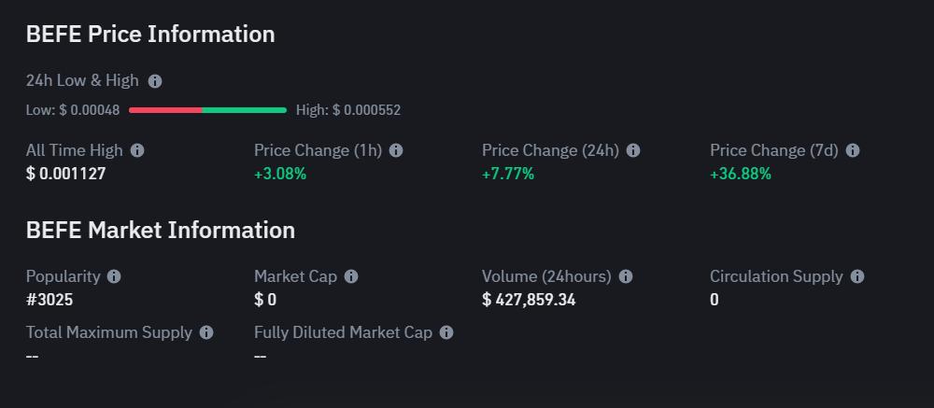The image size is (934, 408).
Task: Click the +7.77% 24h change value
Action: 508,174
